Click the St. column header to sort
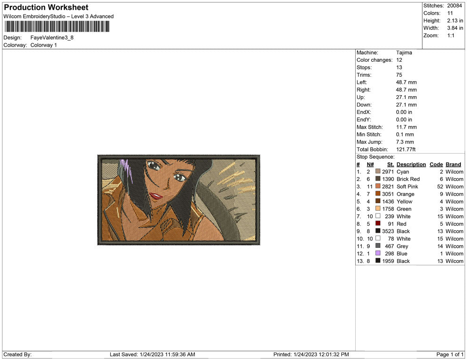The height and width of the screenshot is (359, 467). [390, 164]
